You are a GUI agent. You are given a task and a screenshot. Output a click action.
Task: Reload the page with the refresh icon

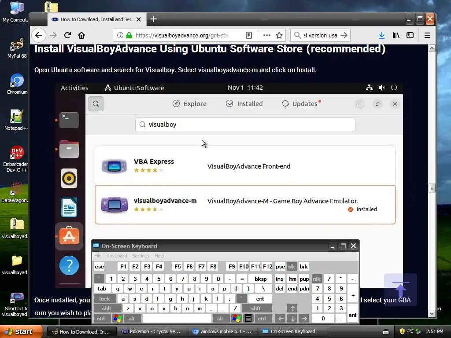[x=67, y=35]
